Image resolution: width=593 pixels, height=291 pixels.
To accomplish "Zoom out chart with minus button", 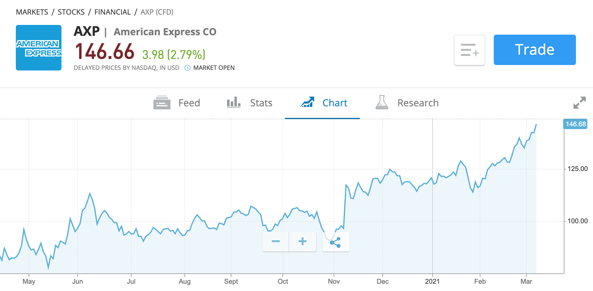I will [276, 241].
